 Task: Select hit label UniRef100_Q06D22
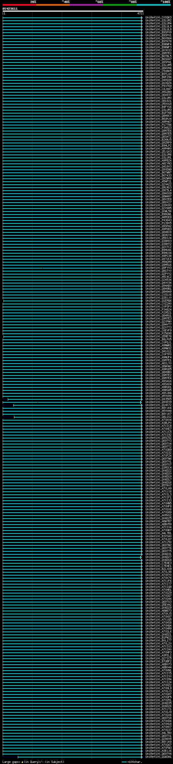[x=158, y=471]
